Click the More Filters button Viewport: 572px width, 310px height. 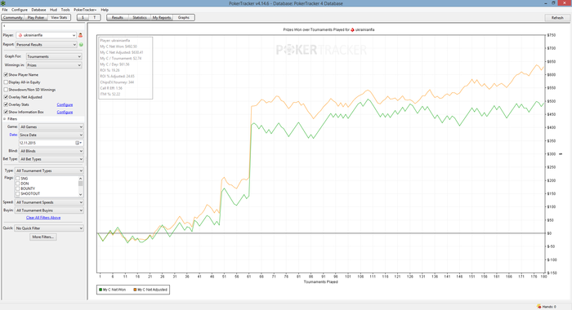(43, 237)
